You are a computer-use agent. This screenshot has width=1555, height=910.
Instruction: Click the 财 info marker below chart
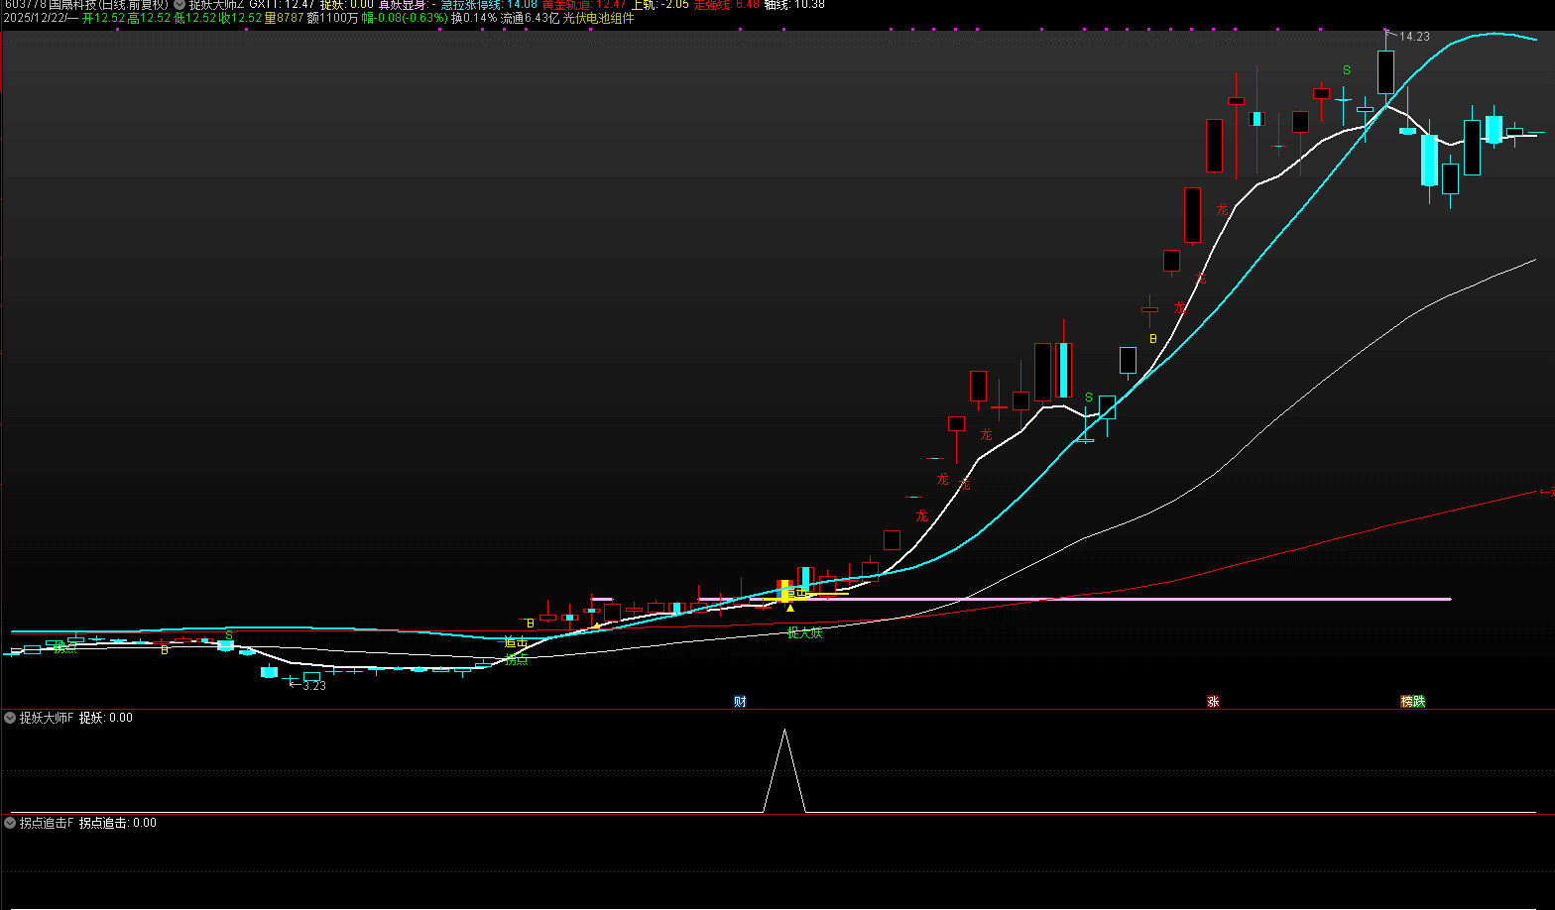pos(740,702)
